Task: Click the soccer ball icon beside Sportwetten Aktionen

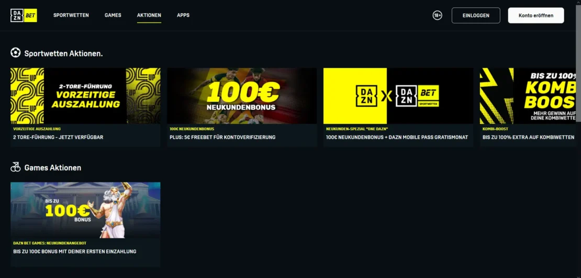Action: 16,53
